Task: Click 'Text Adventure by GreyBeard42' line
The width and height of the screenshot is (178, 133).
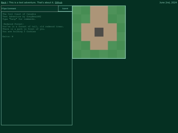Action: 22,16
